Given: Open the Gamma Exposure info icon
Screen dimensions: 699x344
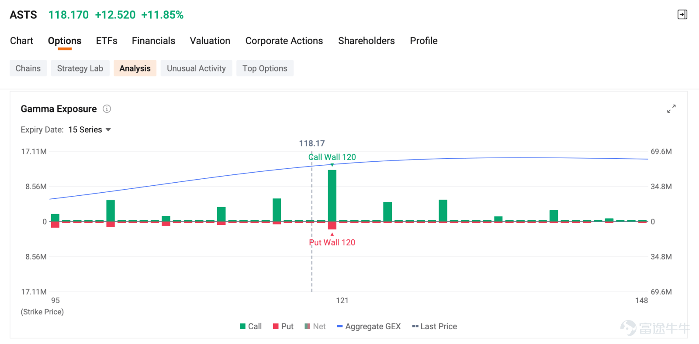Looking at the screenshot, I should coord(107,109).
